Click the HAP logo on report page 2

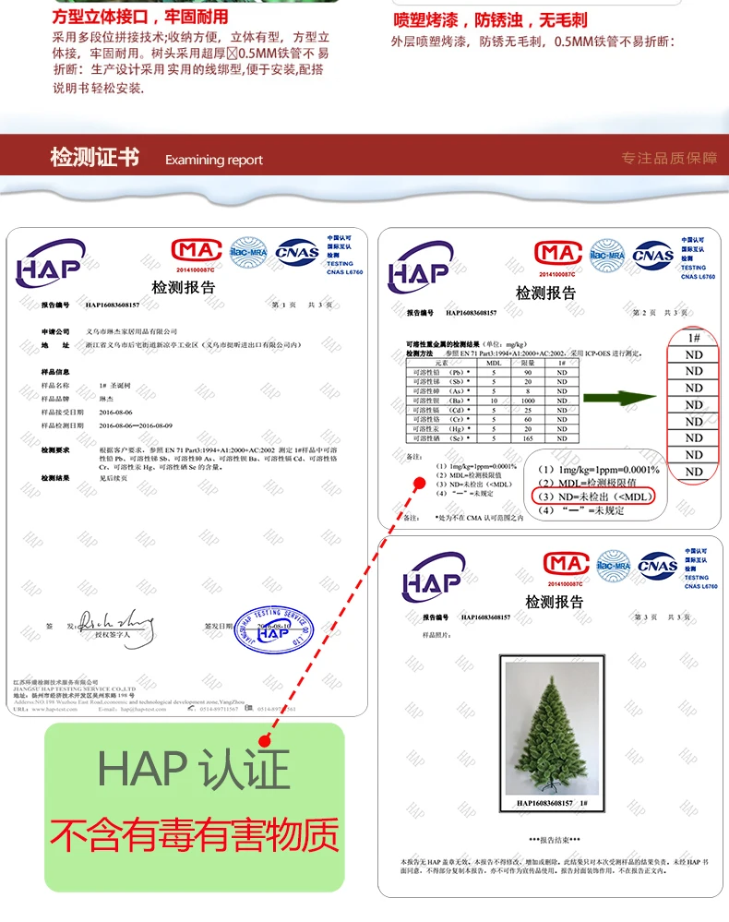tap(421, 268)
